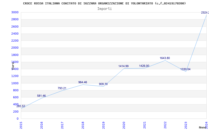Click the x-axis year 2023

click(186, 125)
